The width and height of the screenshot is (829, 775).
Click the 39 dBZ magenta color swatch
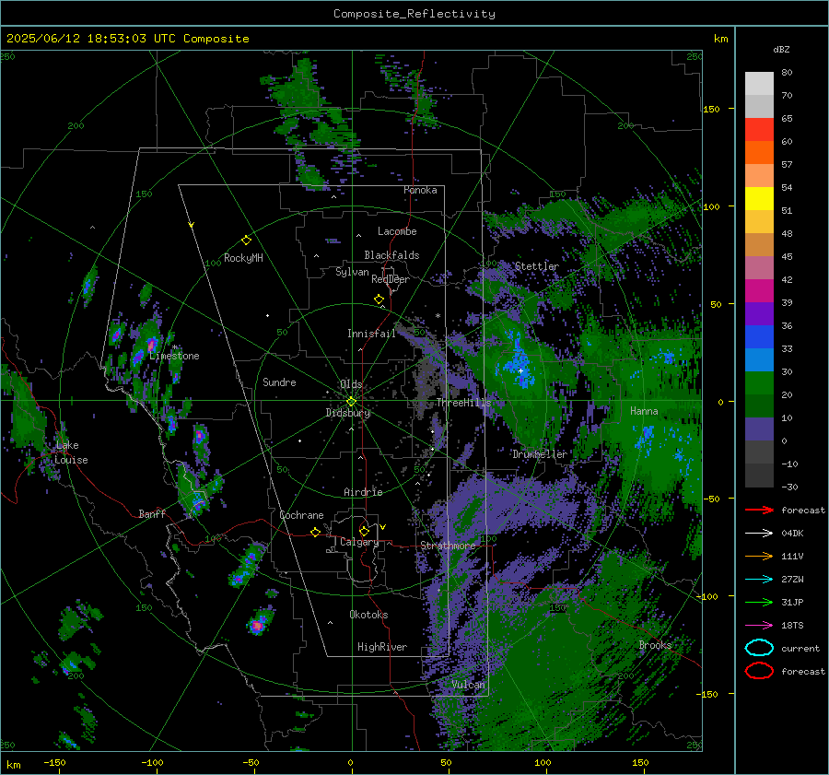[x=759, y=291]
